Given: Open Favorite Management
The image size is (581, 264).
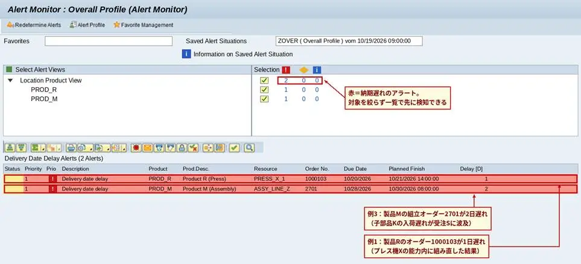Looking at the screenshot, I should [144, 25].
